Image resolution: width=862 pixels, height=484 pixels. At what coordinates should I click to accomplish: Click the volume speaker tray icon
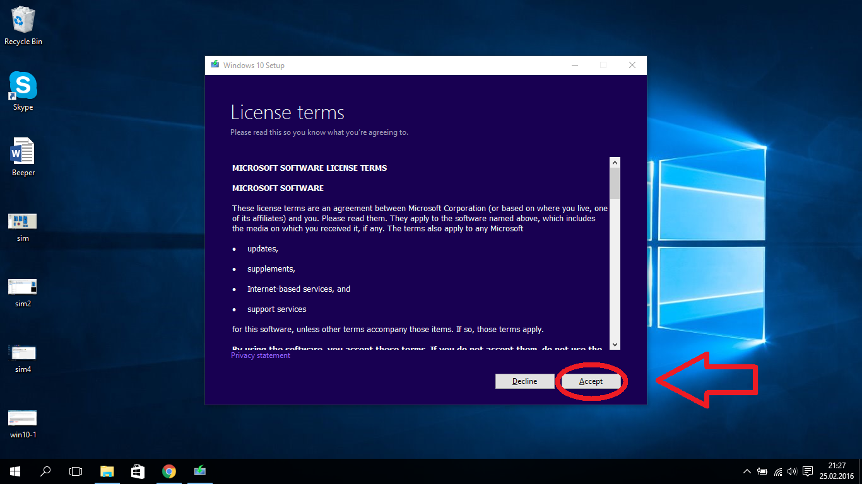[791, 471]
